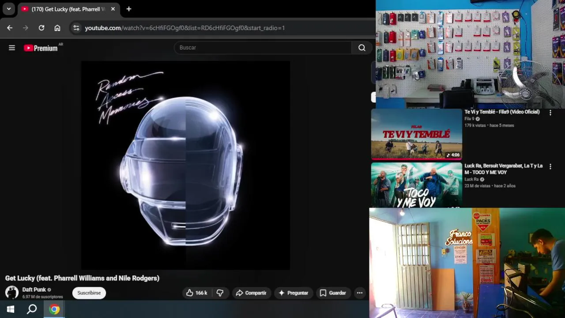Go to YouTube Premium home logo
This screenshot has width=565, height=318.
pos(41,48)
